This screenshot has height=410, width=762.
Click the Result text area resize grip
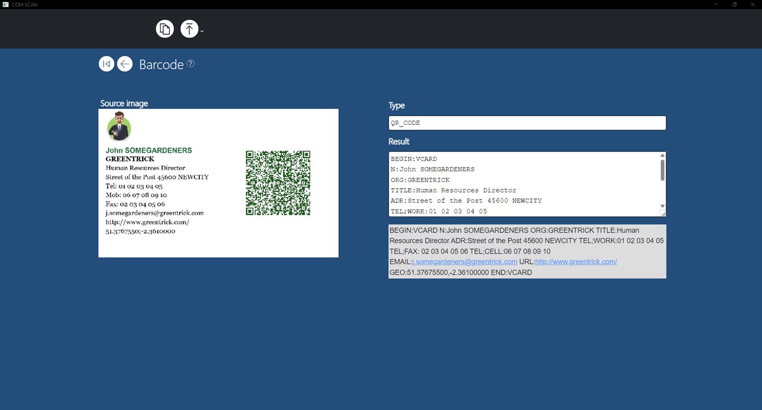[663, 214]
